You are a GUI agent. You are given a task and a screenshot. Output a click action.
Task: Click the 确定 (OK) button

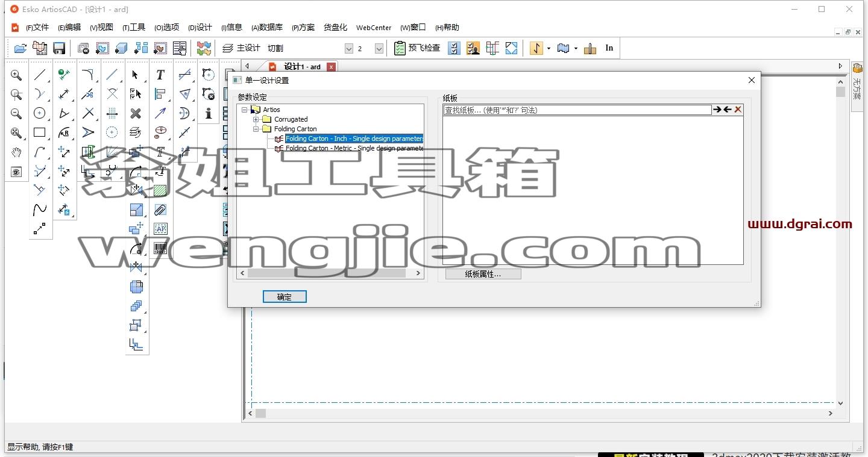[285, 297]
